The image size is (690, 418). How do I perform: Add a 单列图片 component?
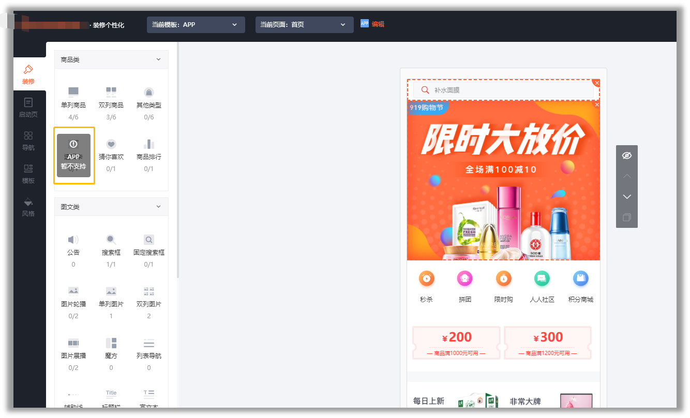point(111,296)
